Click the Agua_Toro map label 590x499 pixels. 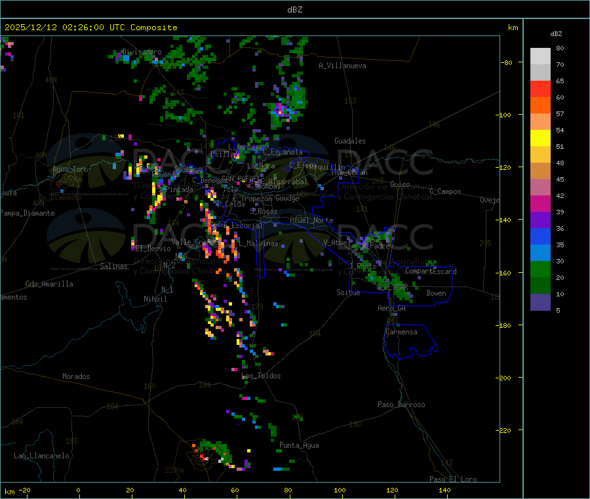[70, 169]
